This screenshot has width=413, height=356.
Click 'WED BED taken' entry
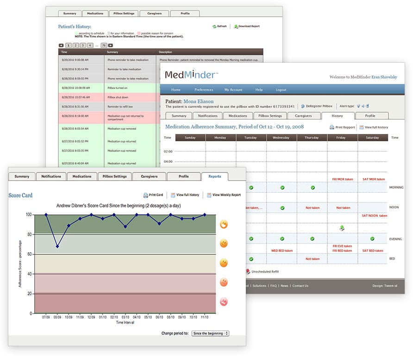[x=282, y=251]
